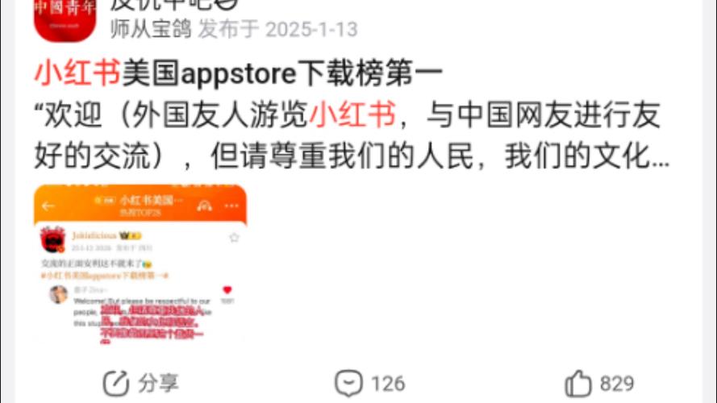Image resolution: width=717 pixels, height=403 pixels.
Task: Tap red heart on the embedded comment
Action: (x=227, y=289)
